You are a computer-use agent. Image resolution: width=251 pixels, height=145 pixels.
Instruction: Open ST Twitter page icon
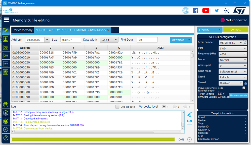point(217,11)
